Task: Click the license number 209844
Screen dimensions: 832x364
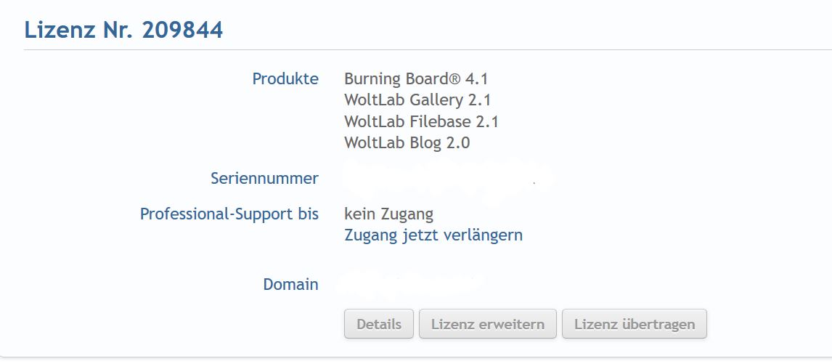Action: point(182,30)
